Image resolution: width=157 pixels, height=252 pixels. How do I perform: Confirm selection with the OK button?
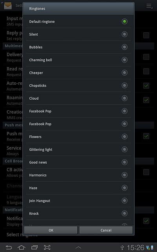(x=51, y=230)
